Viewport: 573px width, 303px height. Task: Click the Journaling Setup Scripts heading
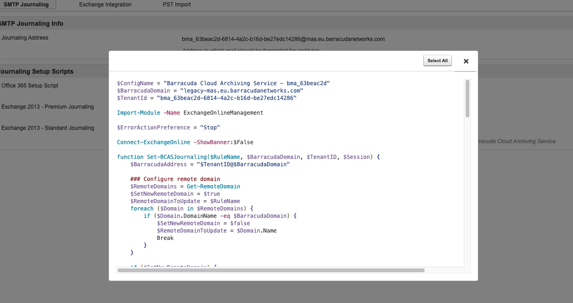37,71
